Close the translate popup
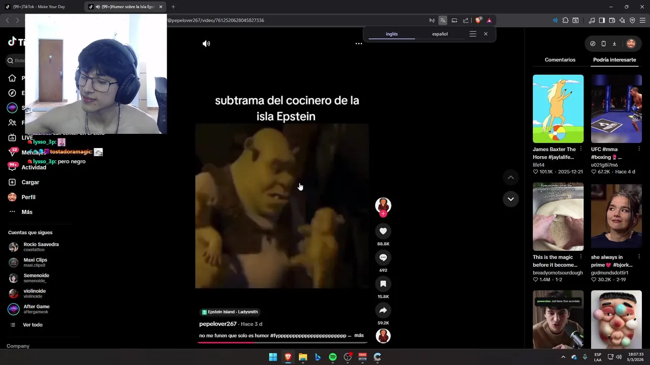650x365 pixels. pyautogui.click(x=485, y=34)
